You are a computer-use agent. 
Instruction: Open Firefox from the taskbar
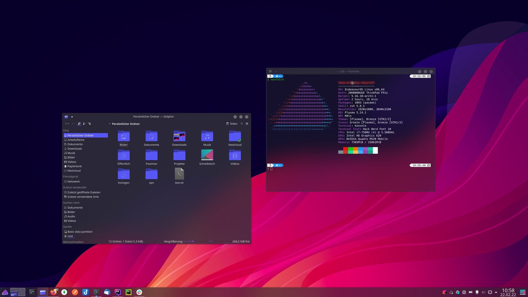tap(54, 292)
